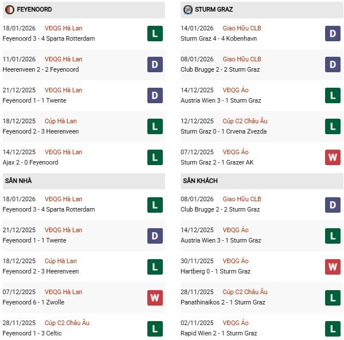The image size is (344, 340).
Task: Select the SÂN KHÁCH section header
Action: (201, 181)
